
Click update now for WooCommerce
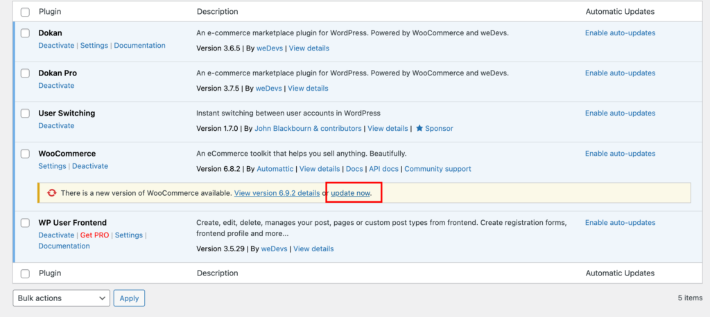pyautogui.click(x=350, y=193)
